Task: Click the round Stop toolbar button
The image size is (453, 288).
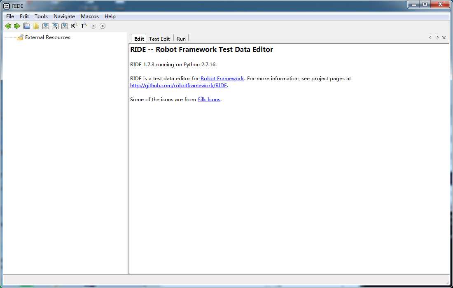Action: tap(102, 26)
